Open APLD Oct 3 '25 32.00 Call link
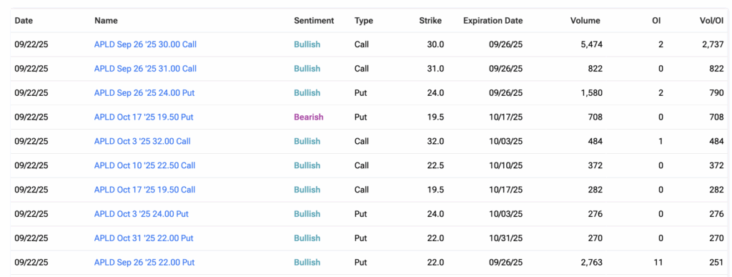The height and width of the screenshot is (277, 732). 142,141
